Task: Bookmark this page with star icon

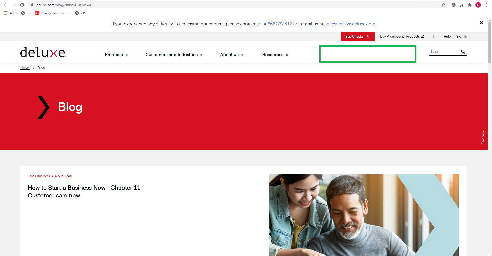Action: pos(443,5)
